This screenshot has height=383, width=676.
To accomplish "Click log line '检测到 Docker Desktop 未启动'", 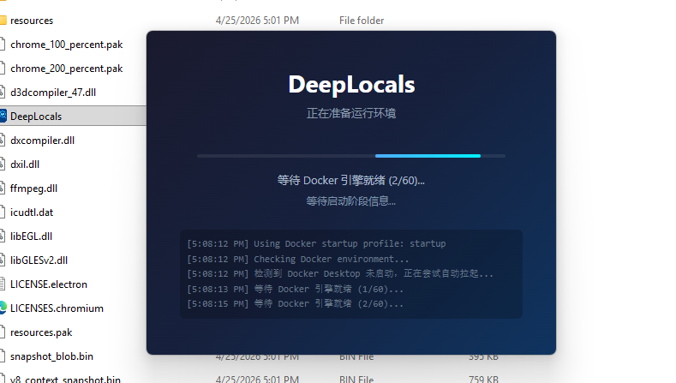I will 340,274.
